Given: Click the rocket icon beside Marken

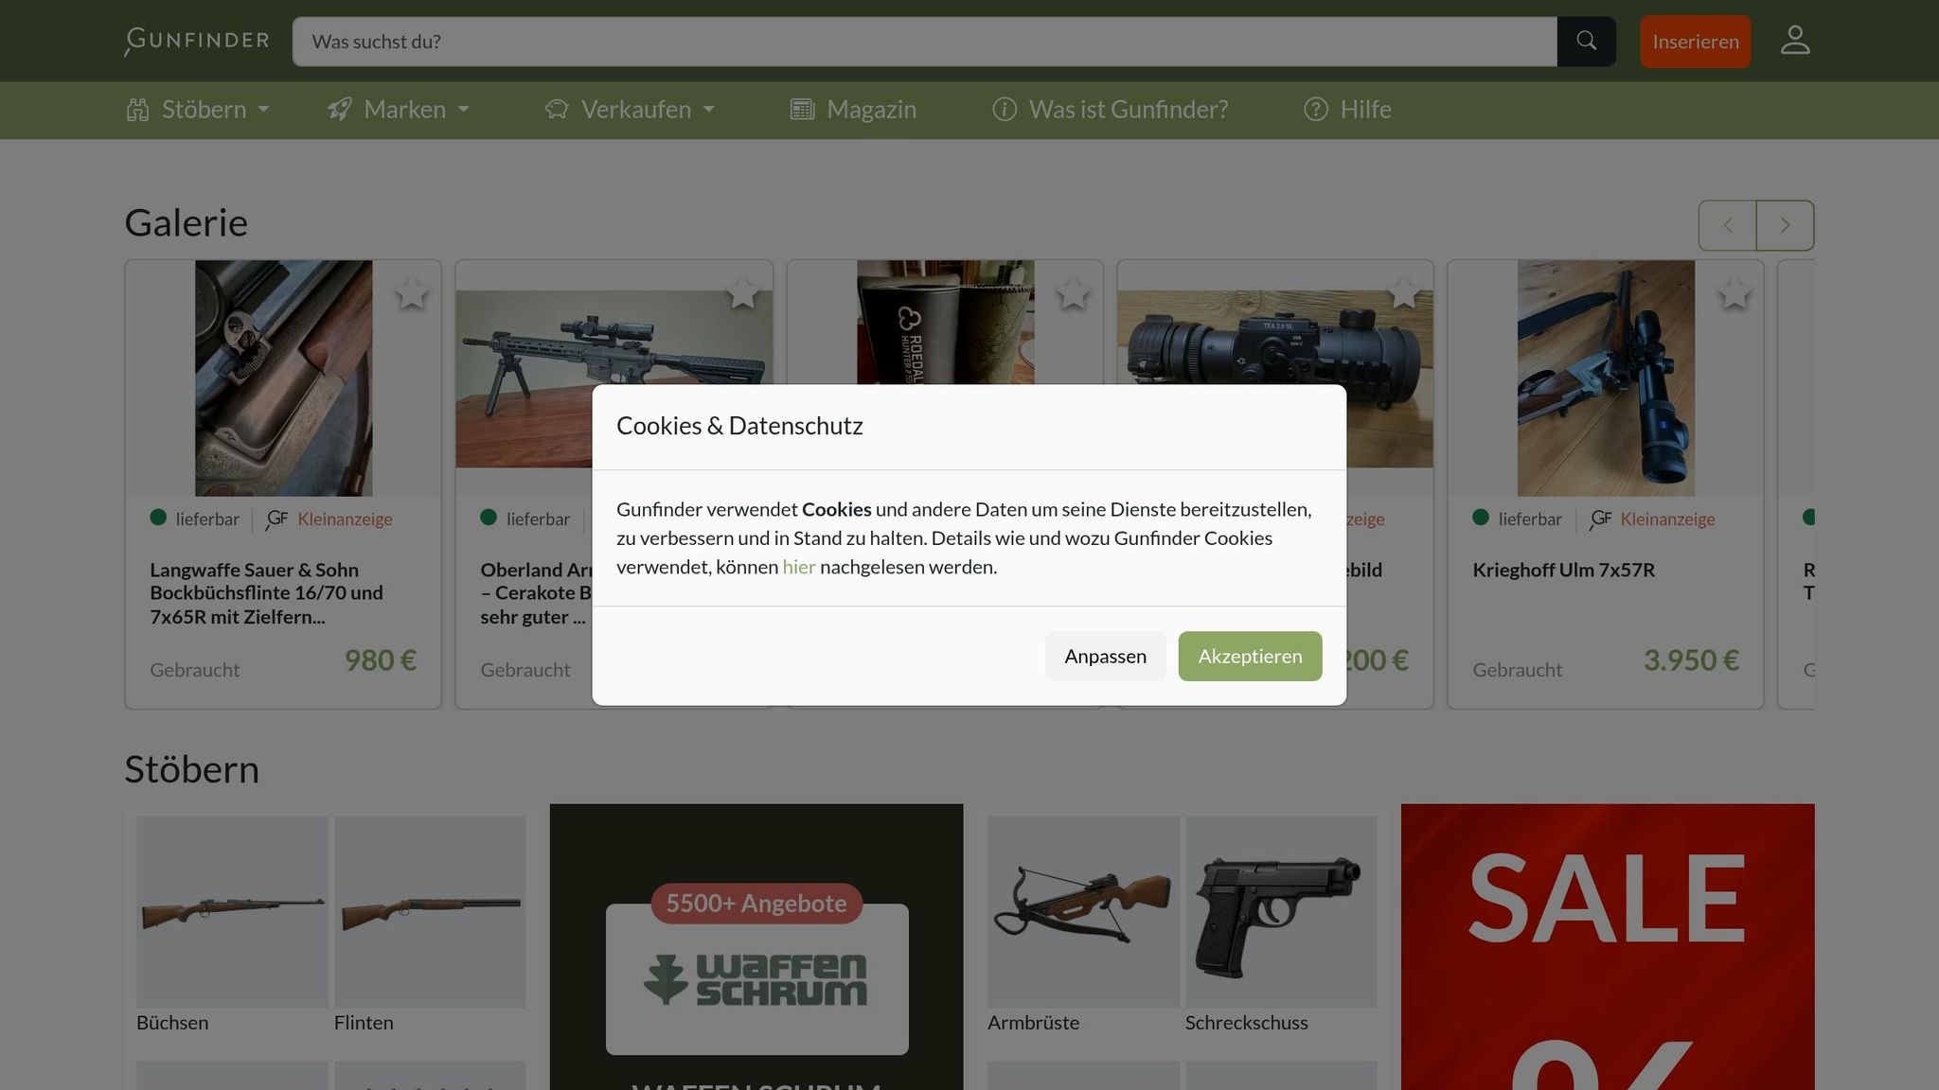Looking at the screenshot, I should pyautogui.click(x=339, y=110).
